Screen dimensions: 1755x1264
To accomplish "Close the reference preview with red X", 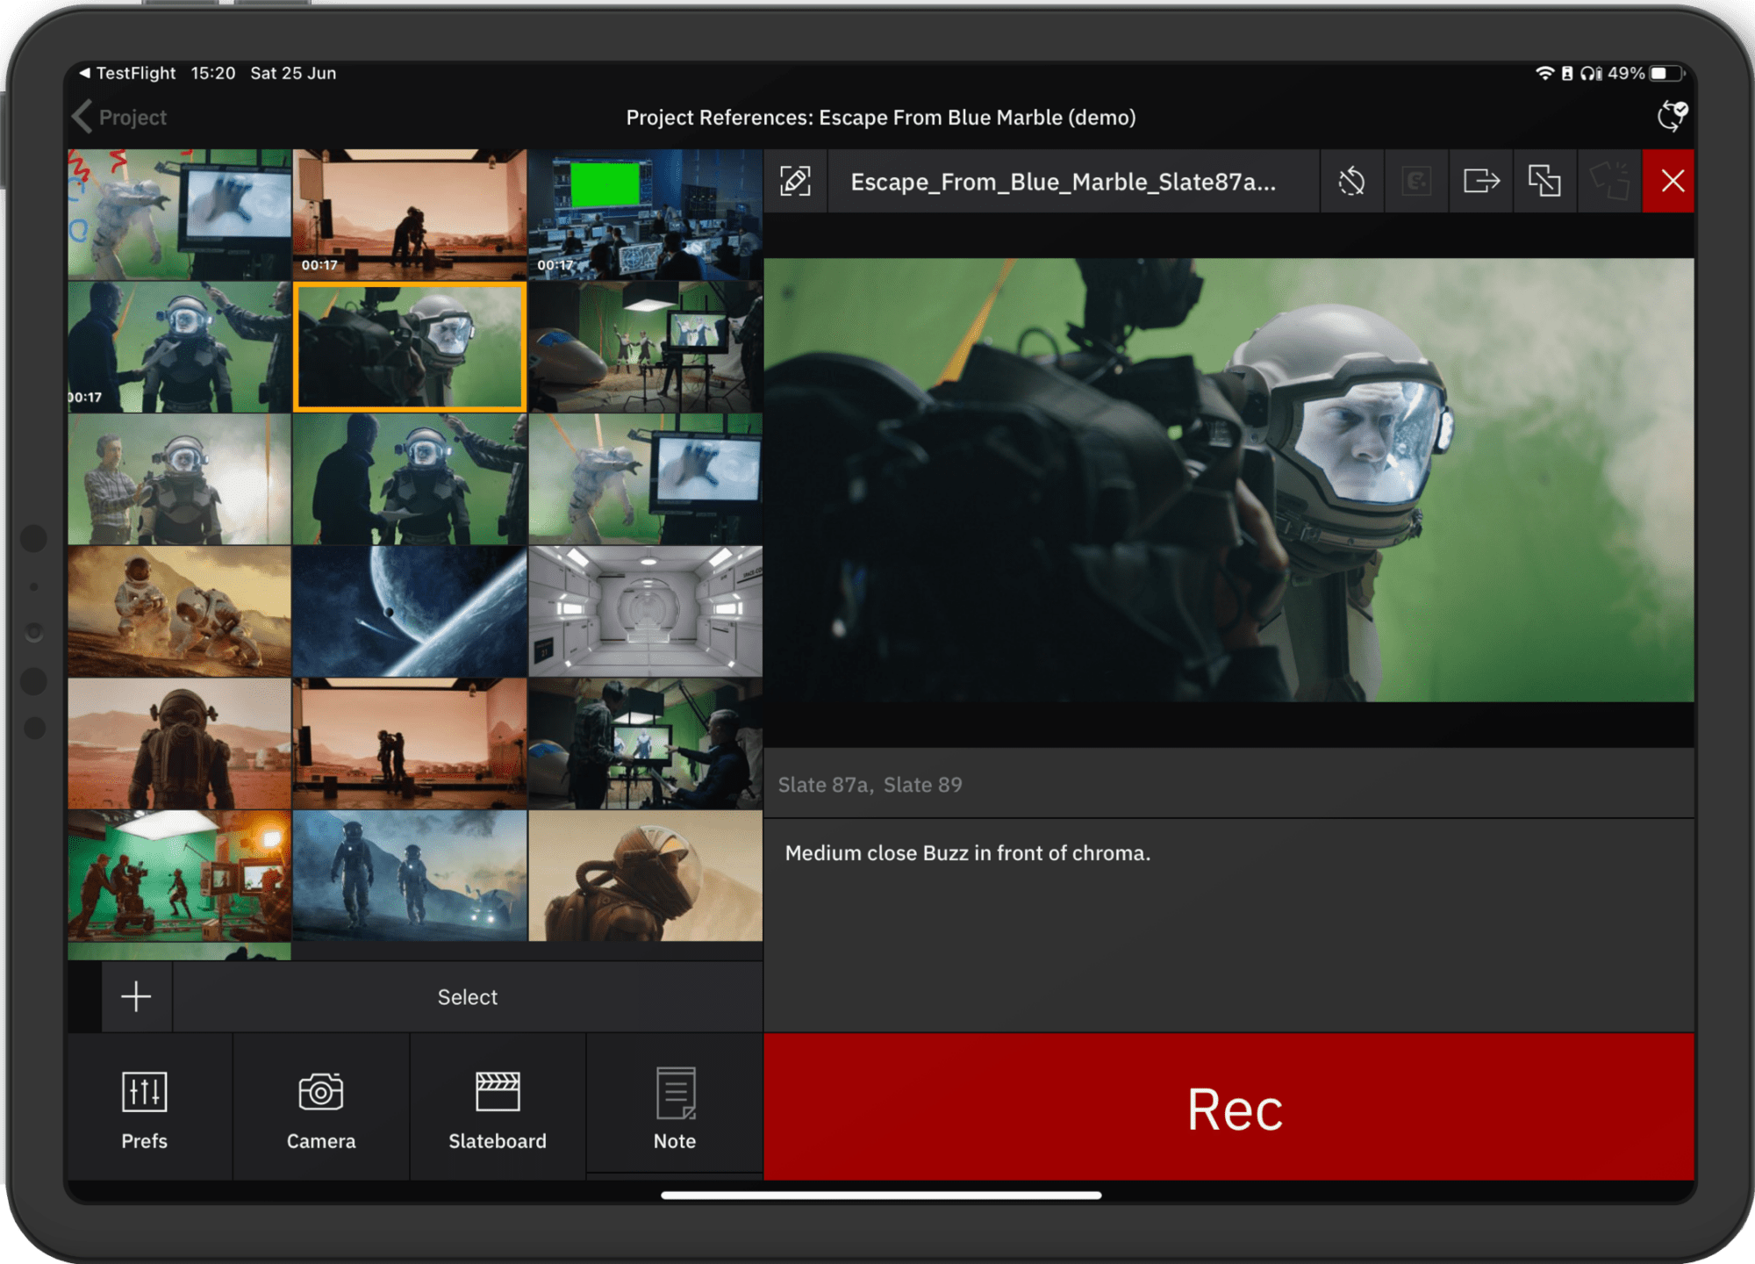I will click(1672, 181).
